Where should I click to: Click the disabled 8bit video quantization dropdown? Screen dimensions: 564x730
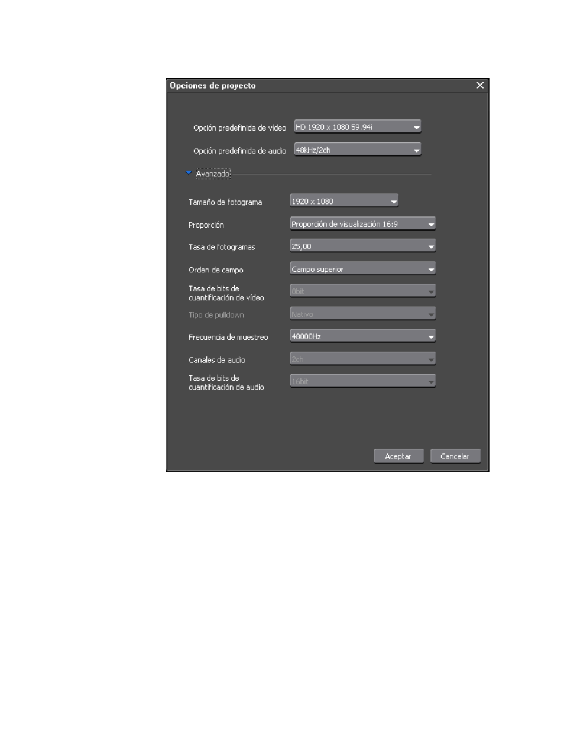[x=362, y=291]
